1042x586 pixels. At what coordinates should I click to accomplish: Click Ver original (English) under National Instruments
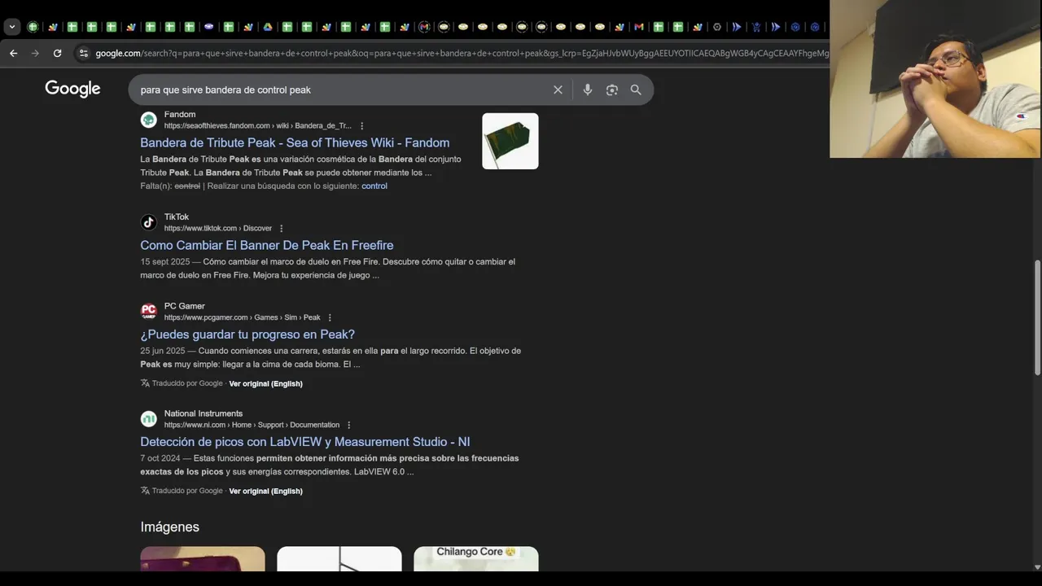point(265,491)
